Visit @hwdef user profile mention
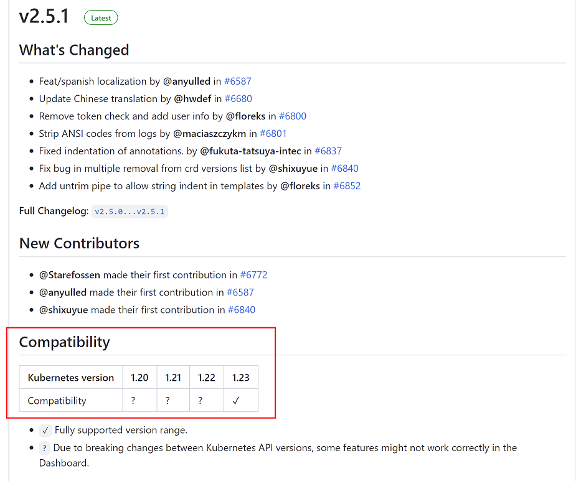576x481 pixels. [x=192, y=98]
